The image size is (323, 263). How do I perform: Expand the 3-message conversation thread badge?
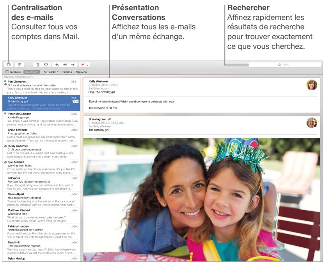point(75,101)
